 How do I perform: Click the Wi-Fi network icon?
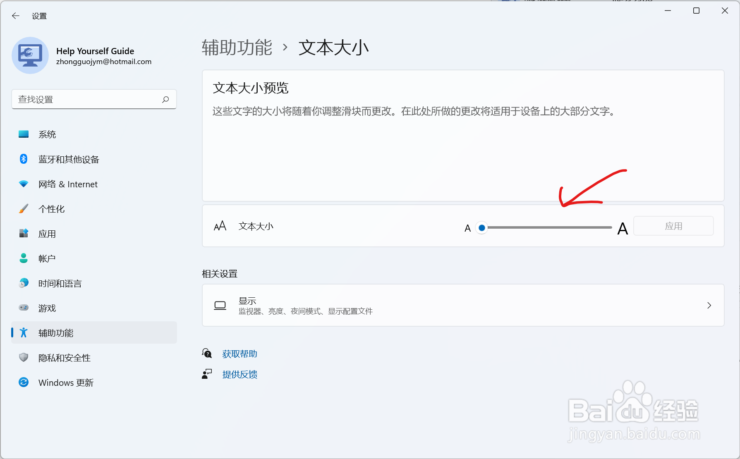[24, 184]
